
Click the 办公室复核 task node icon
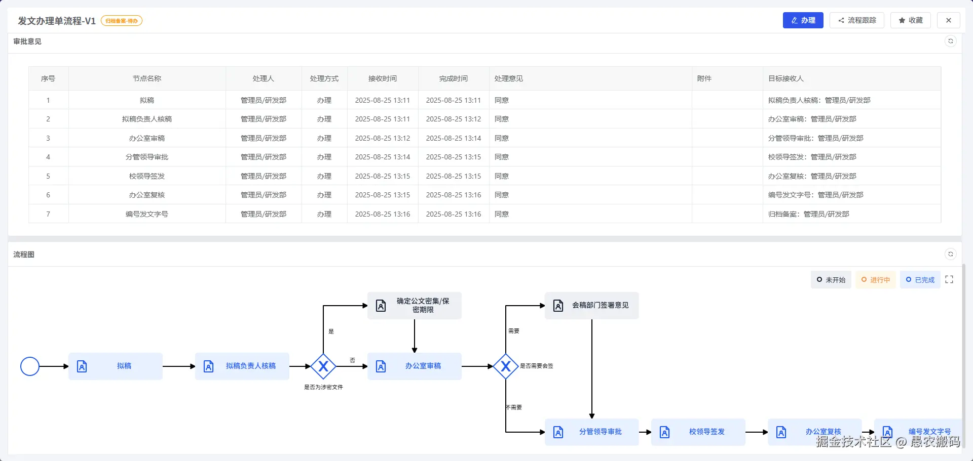(x=781, y=432)
